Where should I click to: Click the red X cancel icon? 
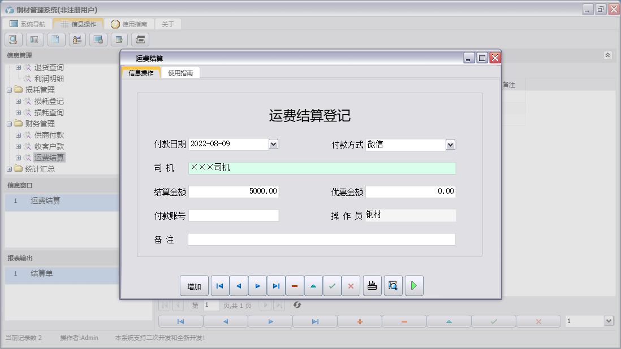point(351,285)
